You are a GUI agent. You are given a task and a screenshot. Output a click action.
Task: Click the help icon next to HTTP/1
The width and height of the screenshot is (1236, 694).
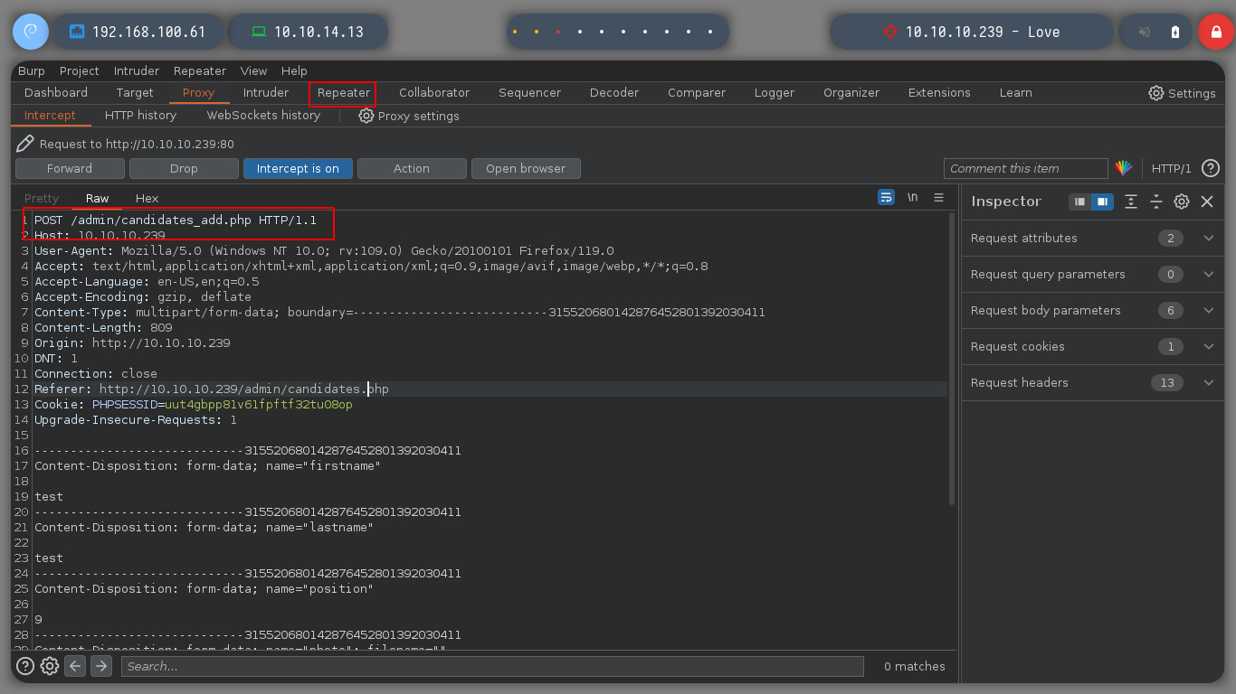pyautogui.click(x=1211, y=168)
